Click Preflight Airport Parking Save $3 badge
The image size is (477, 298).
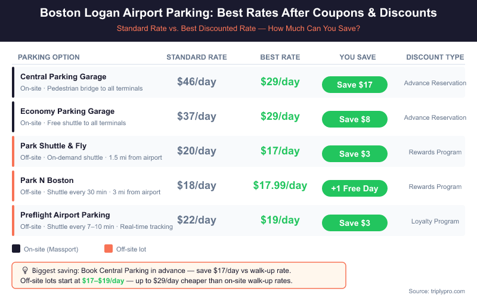tap(355, 223)
